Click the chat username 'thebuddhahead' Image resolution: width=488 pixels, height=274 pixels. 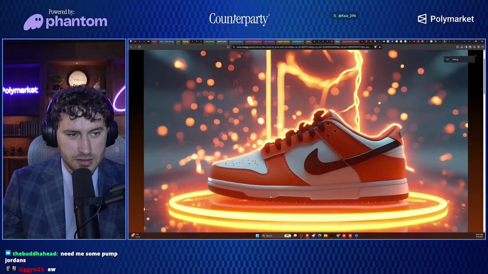pyautogui.click(x=35, y=254)
